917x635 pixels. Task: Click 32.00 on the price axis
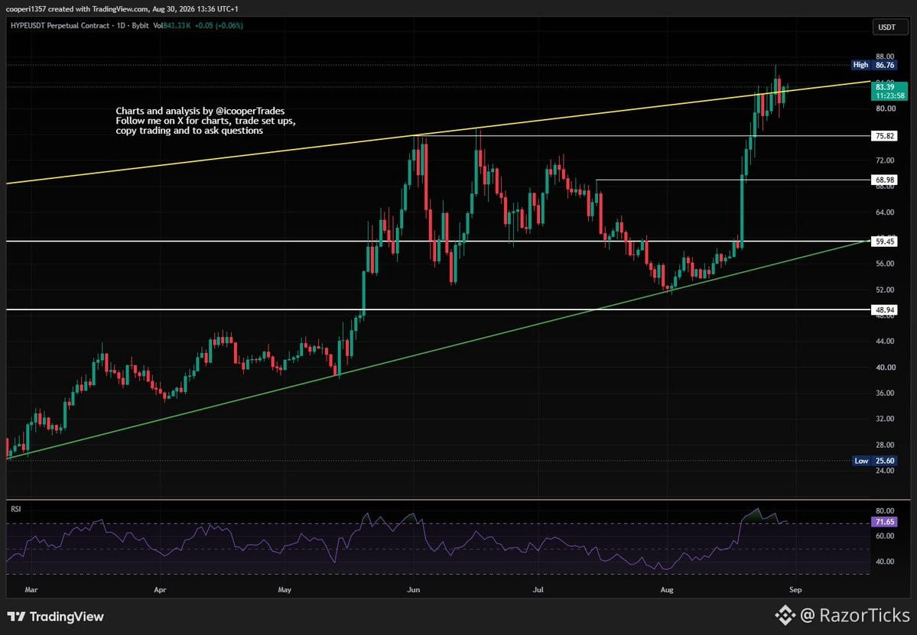coord(885,418)
